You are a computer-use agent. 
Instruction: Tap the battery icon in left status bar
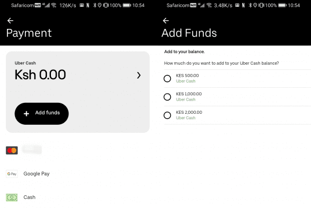[127, 5]
